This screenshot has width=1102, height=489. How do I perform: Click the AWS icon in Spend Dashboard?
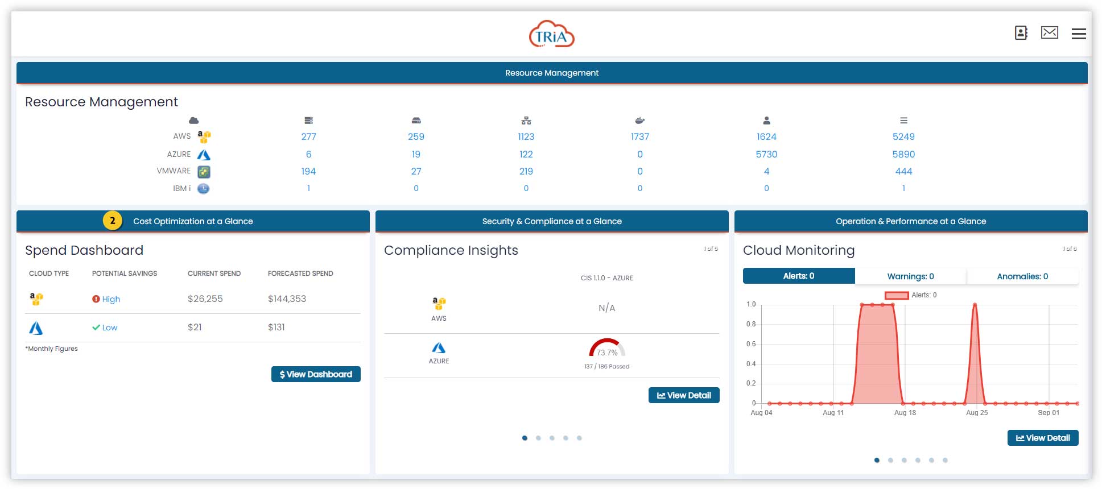(36, 299)
